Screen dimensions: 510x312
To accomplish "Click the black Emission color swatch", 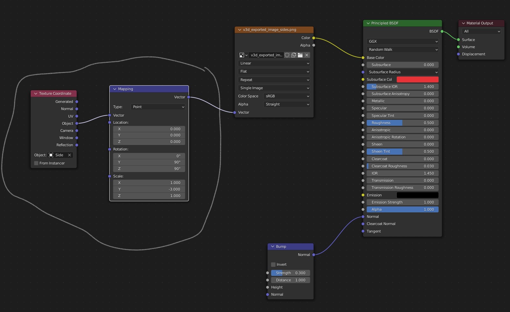I will coord(418,195).
